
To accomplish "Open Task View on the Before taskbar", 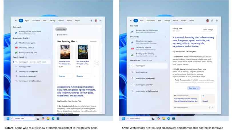I will (38, 119).
